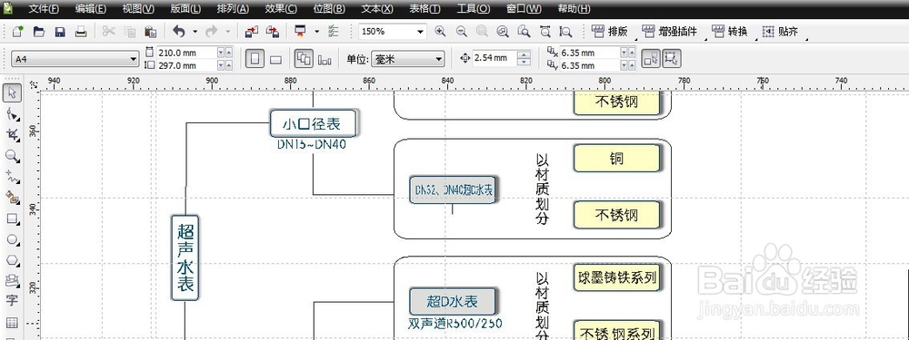Select the Text tool (字) in the toolbox
This screenshot has height=340, width=909.
(12, 301)
